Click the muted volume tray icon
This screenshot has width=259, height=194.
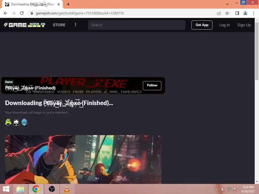click(223, 189)
